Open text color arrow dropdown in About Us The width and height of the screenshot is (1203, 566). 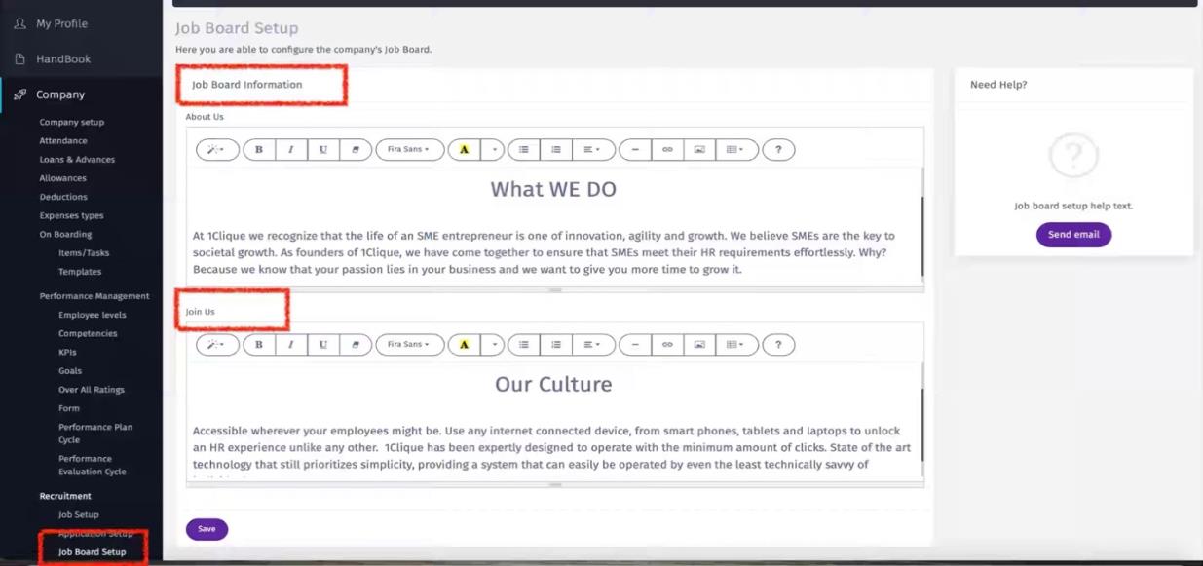click(x=495, y=150)
